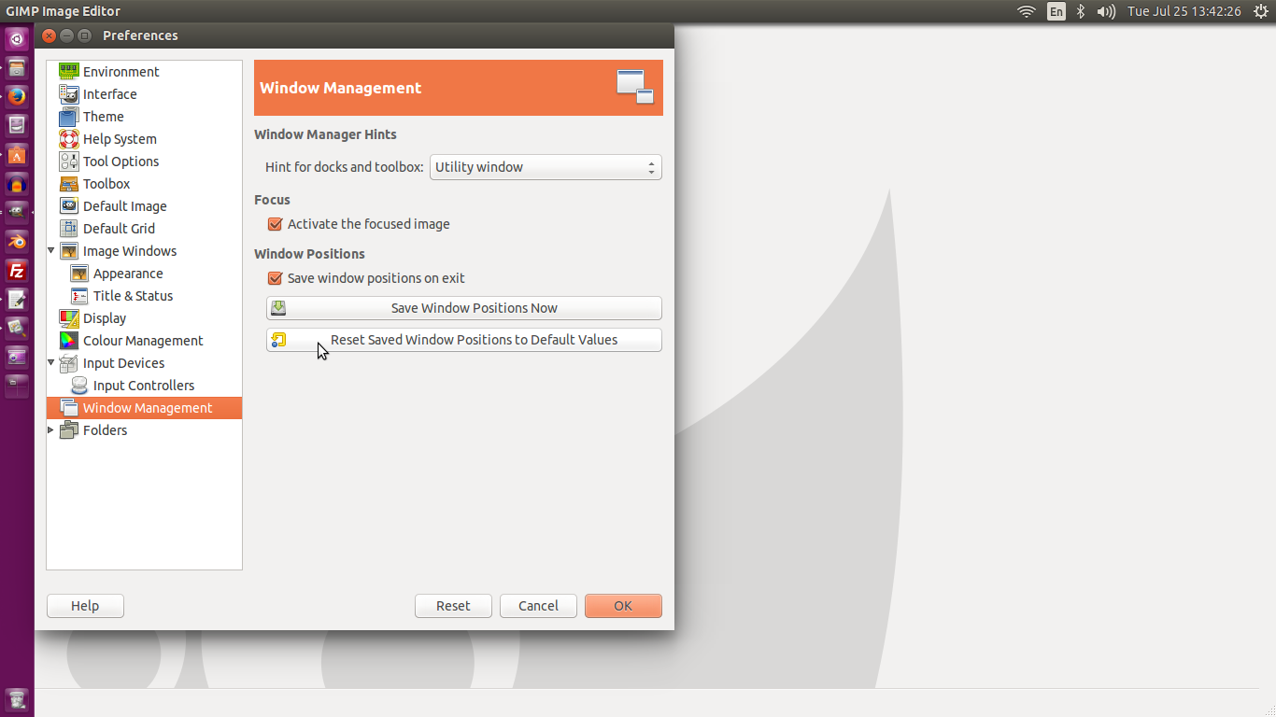Open the En keyboard layout indicator
Viewport: 1276px width, 717px height.
click(x=1056, y=11)
